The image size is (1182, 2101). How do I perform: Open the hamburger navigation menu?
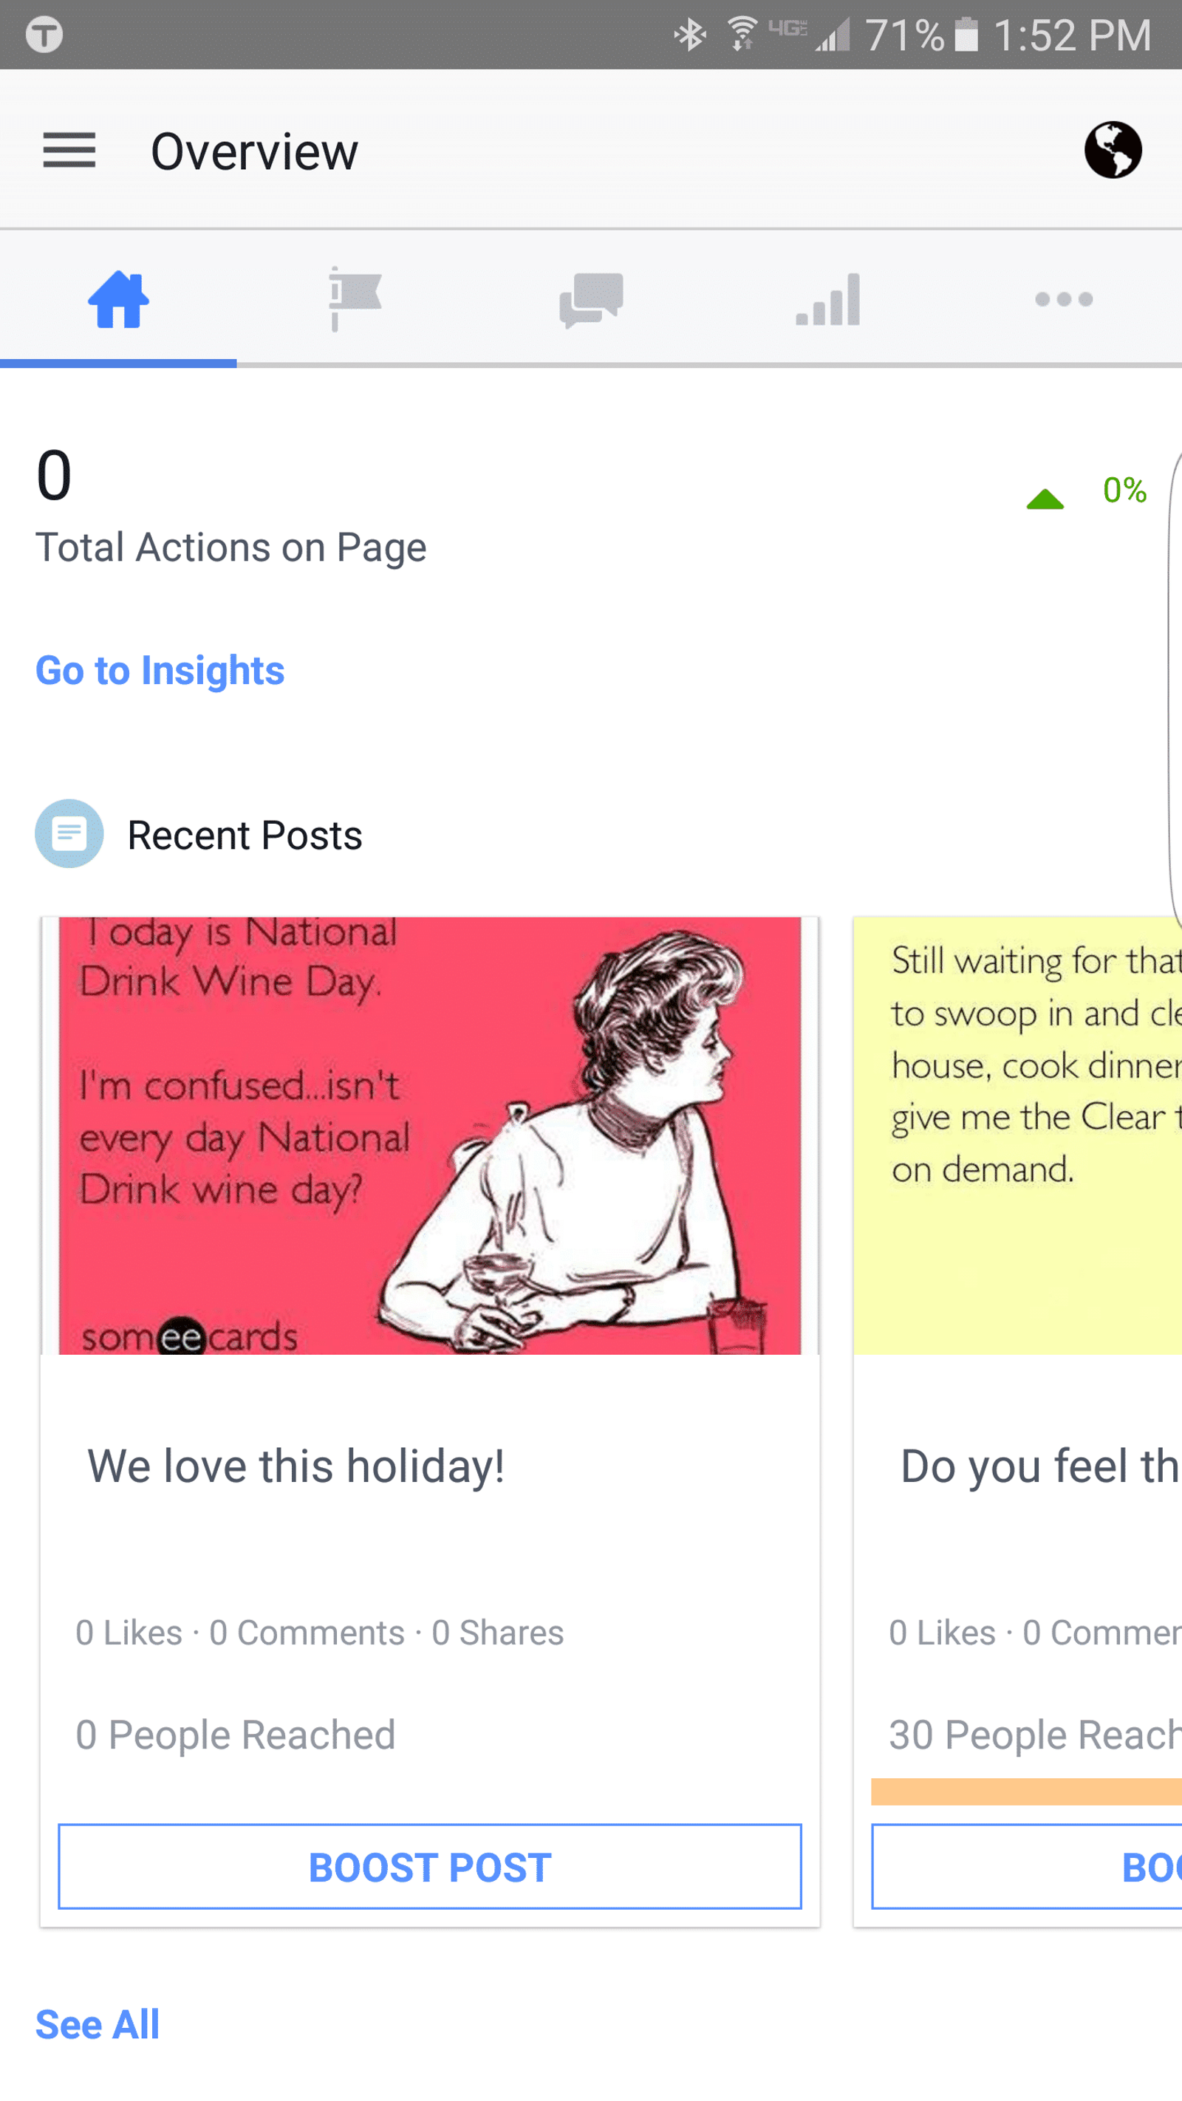tap(69, 151)
